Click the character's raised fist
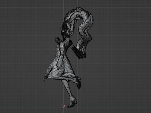This screenshot has height=113, width=151. (57, 40)
